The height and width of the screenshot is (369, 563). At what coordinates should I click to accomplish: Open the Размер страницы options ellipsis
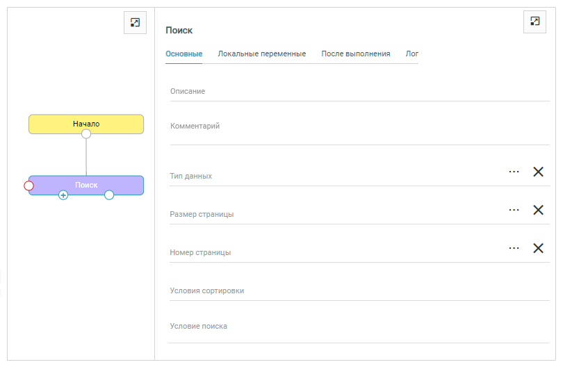pyautogui.click(x=514, y=210)
